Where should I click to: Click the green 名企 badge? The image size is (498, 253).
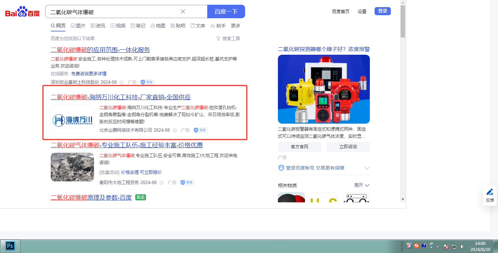[x=141, y=197]
